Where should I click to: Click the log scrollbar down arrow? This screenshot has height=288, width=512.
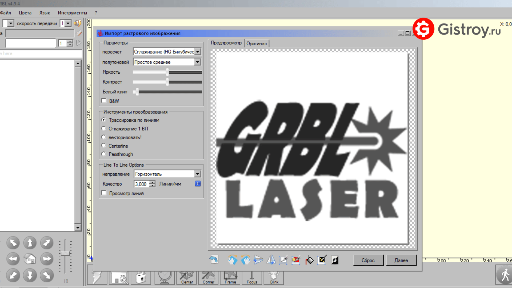(x=78, y=227)
